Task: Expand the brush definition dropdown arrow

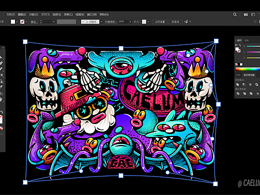Action: coord(101,21)
